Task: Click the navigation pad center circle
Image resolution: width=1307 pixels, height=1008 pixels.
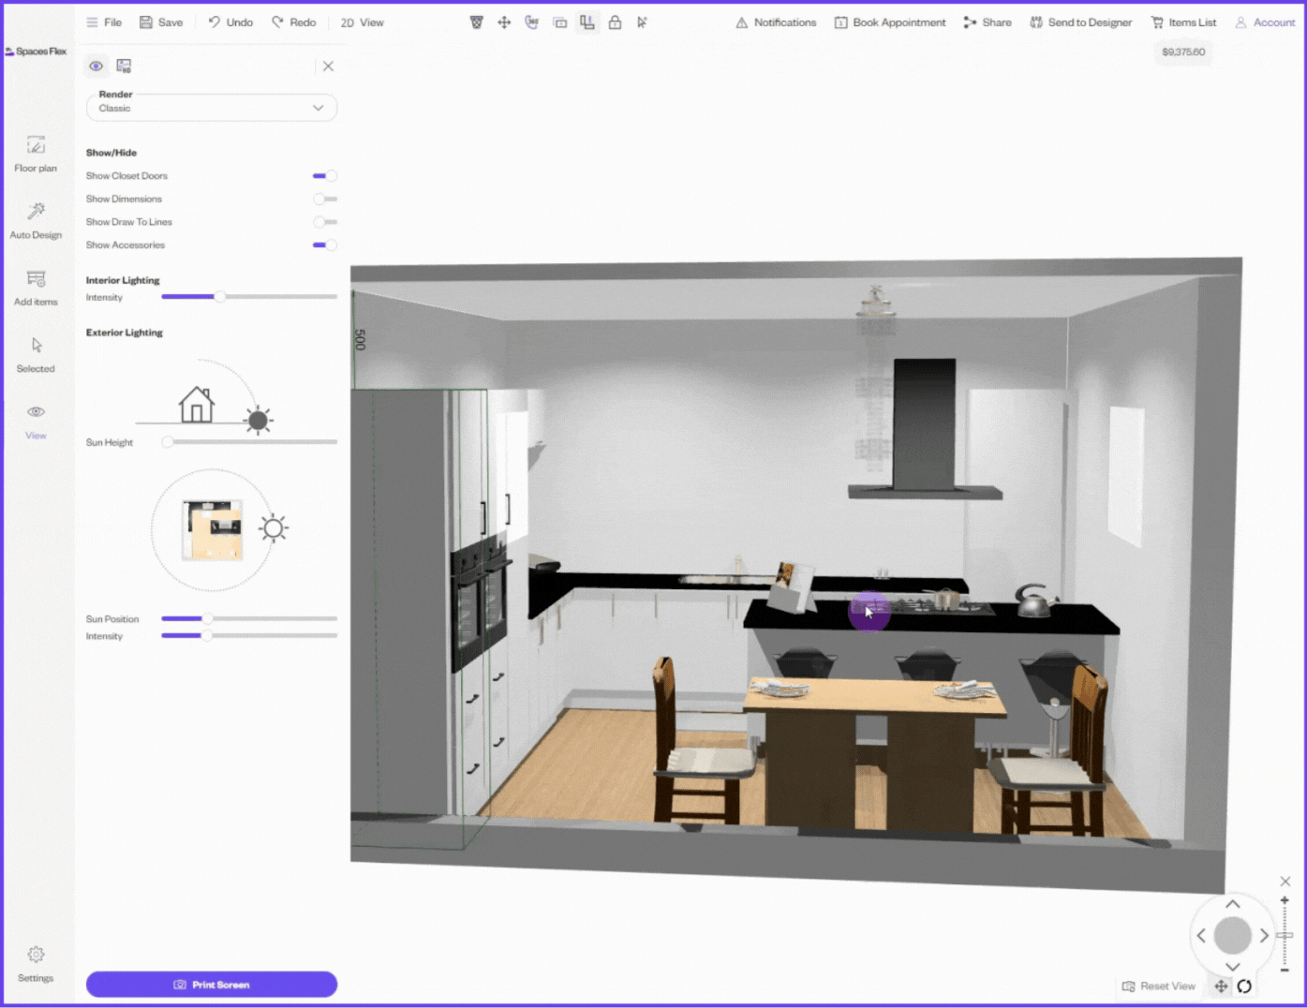Action: click(1233, 936)
